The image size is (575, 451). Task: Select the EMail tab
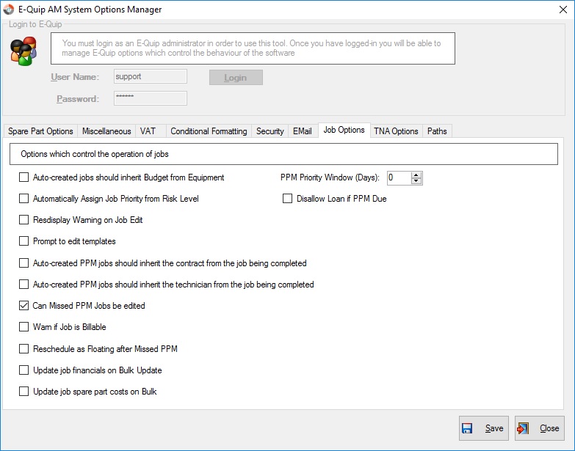(x=302, y=131)
